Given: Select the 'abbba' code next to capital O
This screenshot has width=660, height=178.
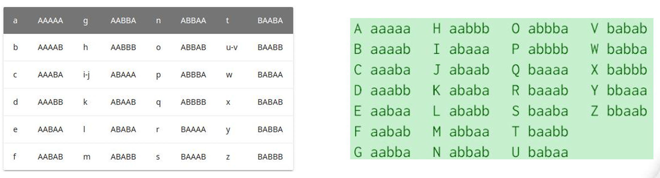Looking at the screenshot, I should (x=548, y=29).
